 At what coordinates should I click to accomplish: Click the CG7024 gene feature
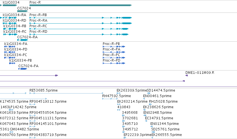pyautogui.click(x=23, y=11)
